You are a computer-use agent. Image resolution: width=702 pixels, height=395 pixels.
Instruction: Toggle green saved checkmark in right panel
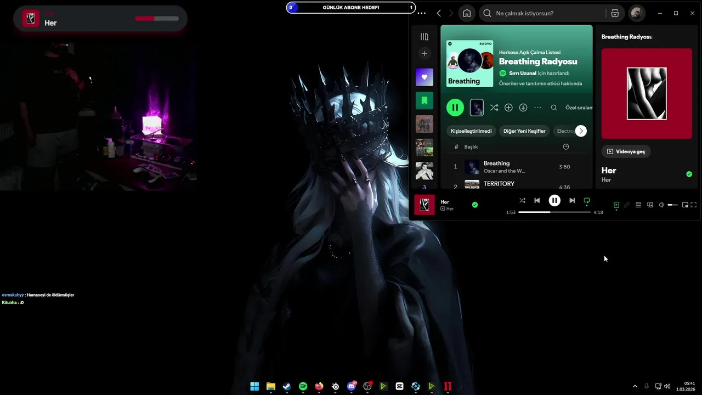coord(689,174)
